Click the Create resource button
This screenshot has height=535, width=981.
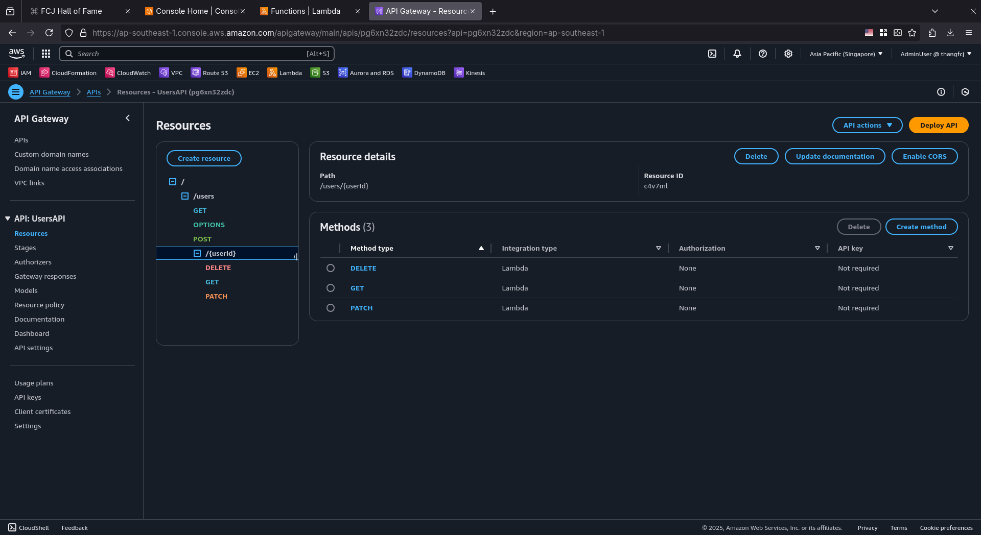coord(204,158)
